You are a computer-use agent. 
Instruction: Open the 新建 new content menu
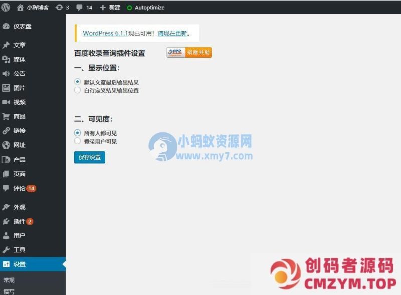[x=109, y=7]
